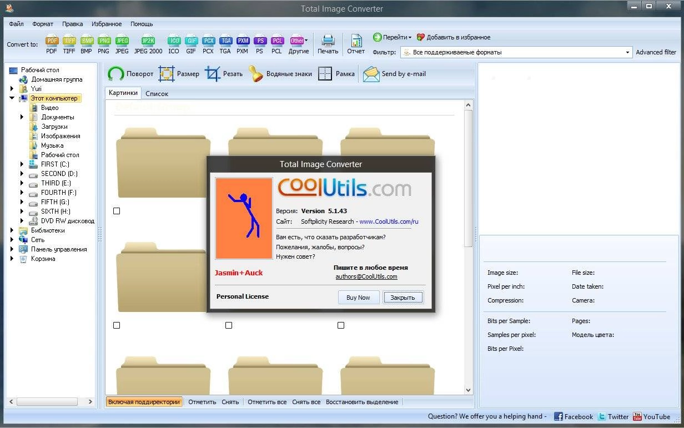Click Buy Now in dialog
This screenshot has height=428, width=684.
click(x=358, y=298)
